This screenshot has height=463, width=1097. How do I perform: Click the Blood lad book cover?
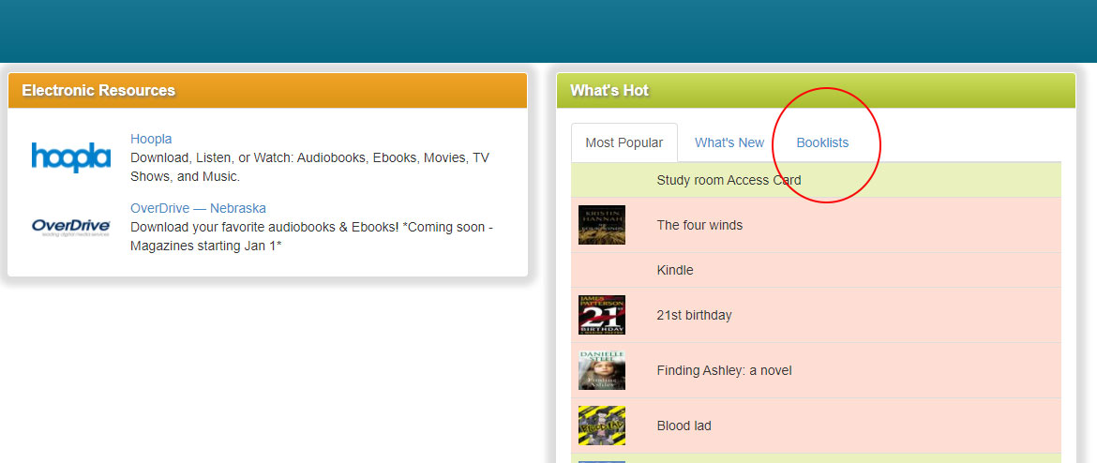pos(602,426)
